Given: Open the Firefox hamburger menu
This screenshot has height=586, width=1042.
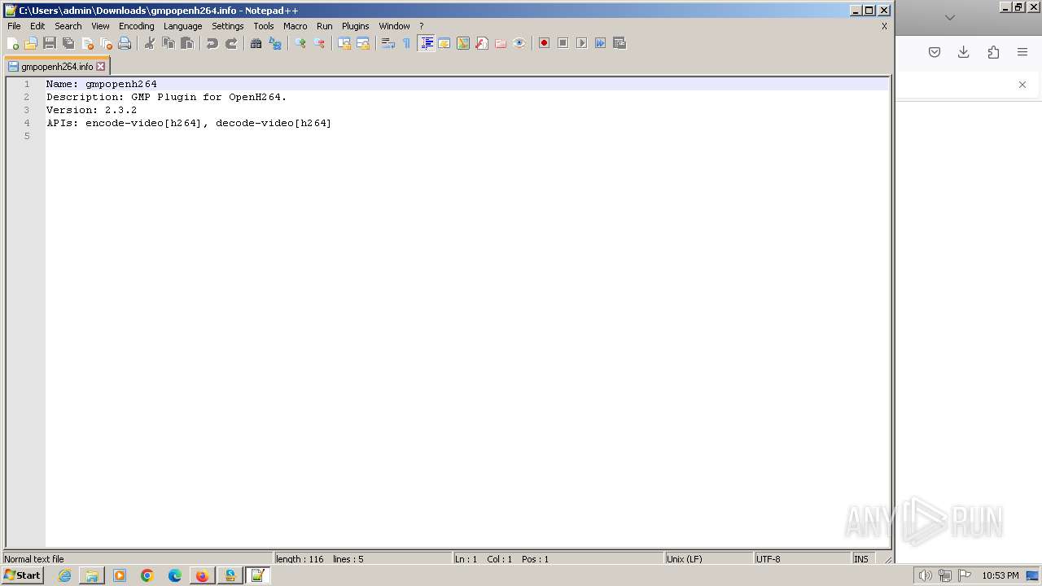Looking at the screenshot, I should tap(1022, 52).
